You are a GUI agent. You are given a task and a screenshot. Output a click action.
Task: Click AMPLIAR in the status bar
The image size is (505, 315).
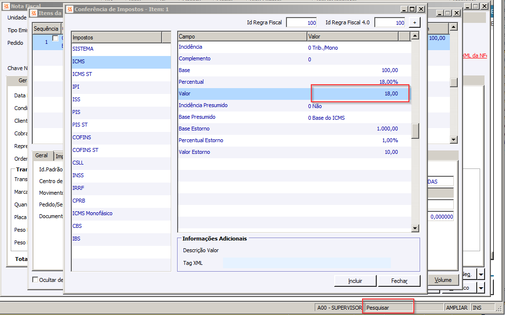point(457,308)
